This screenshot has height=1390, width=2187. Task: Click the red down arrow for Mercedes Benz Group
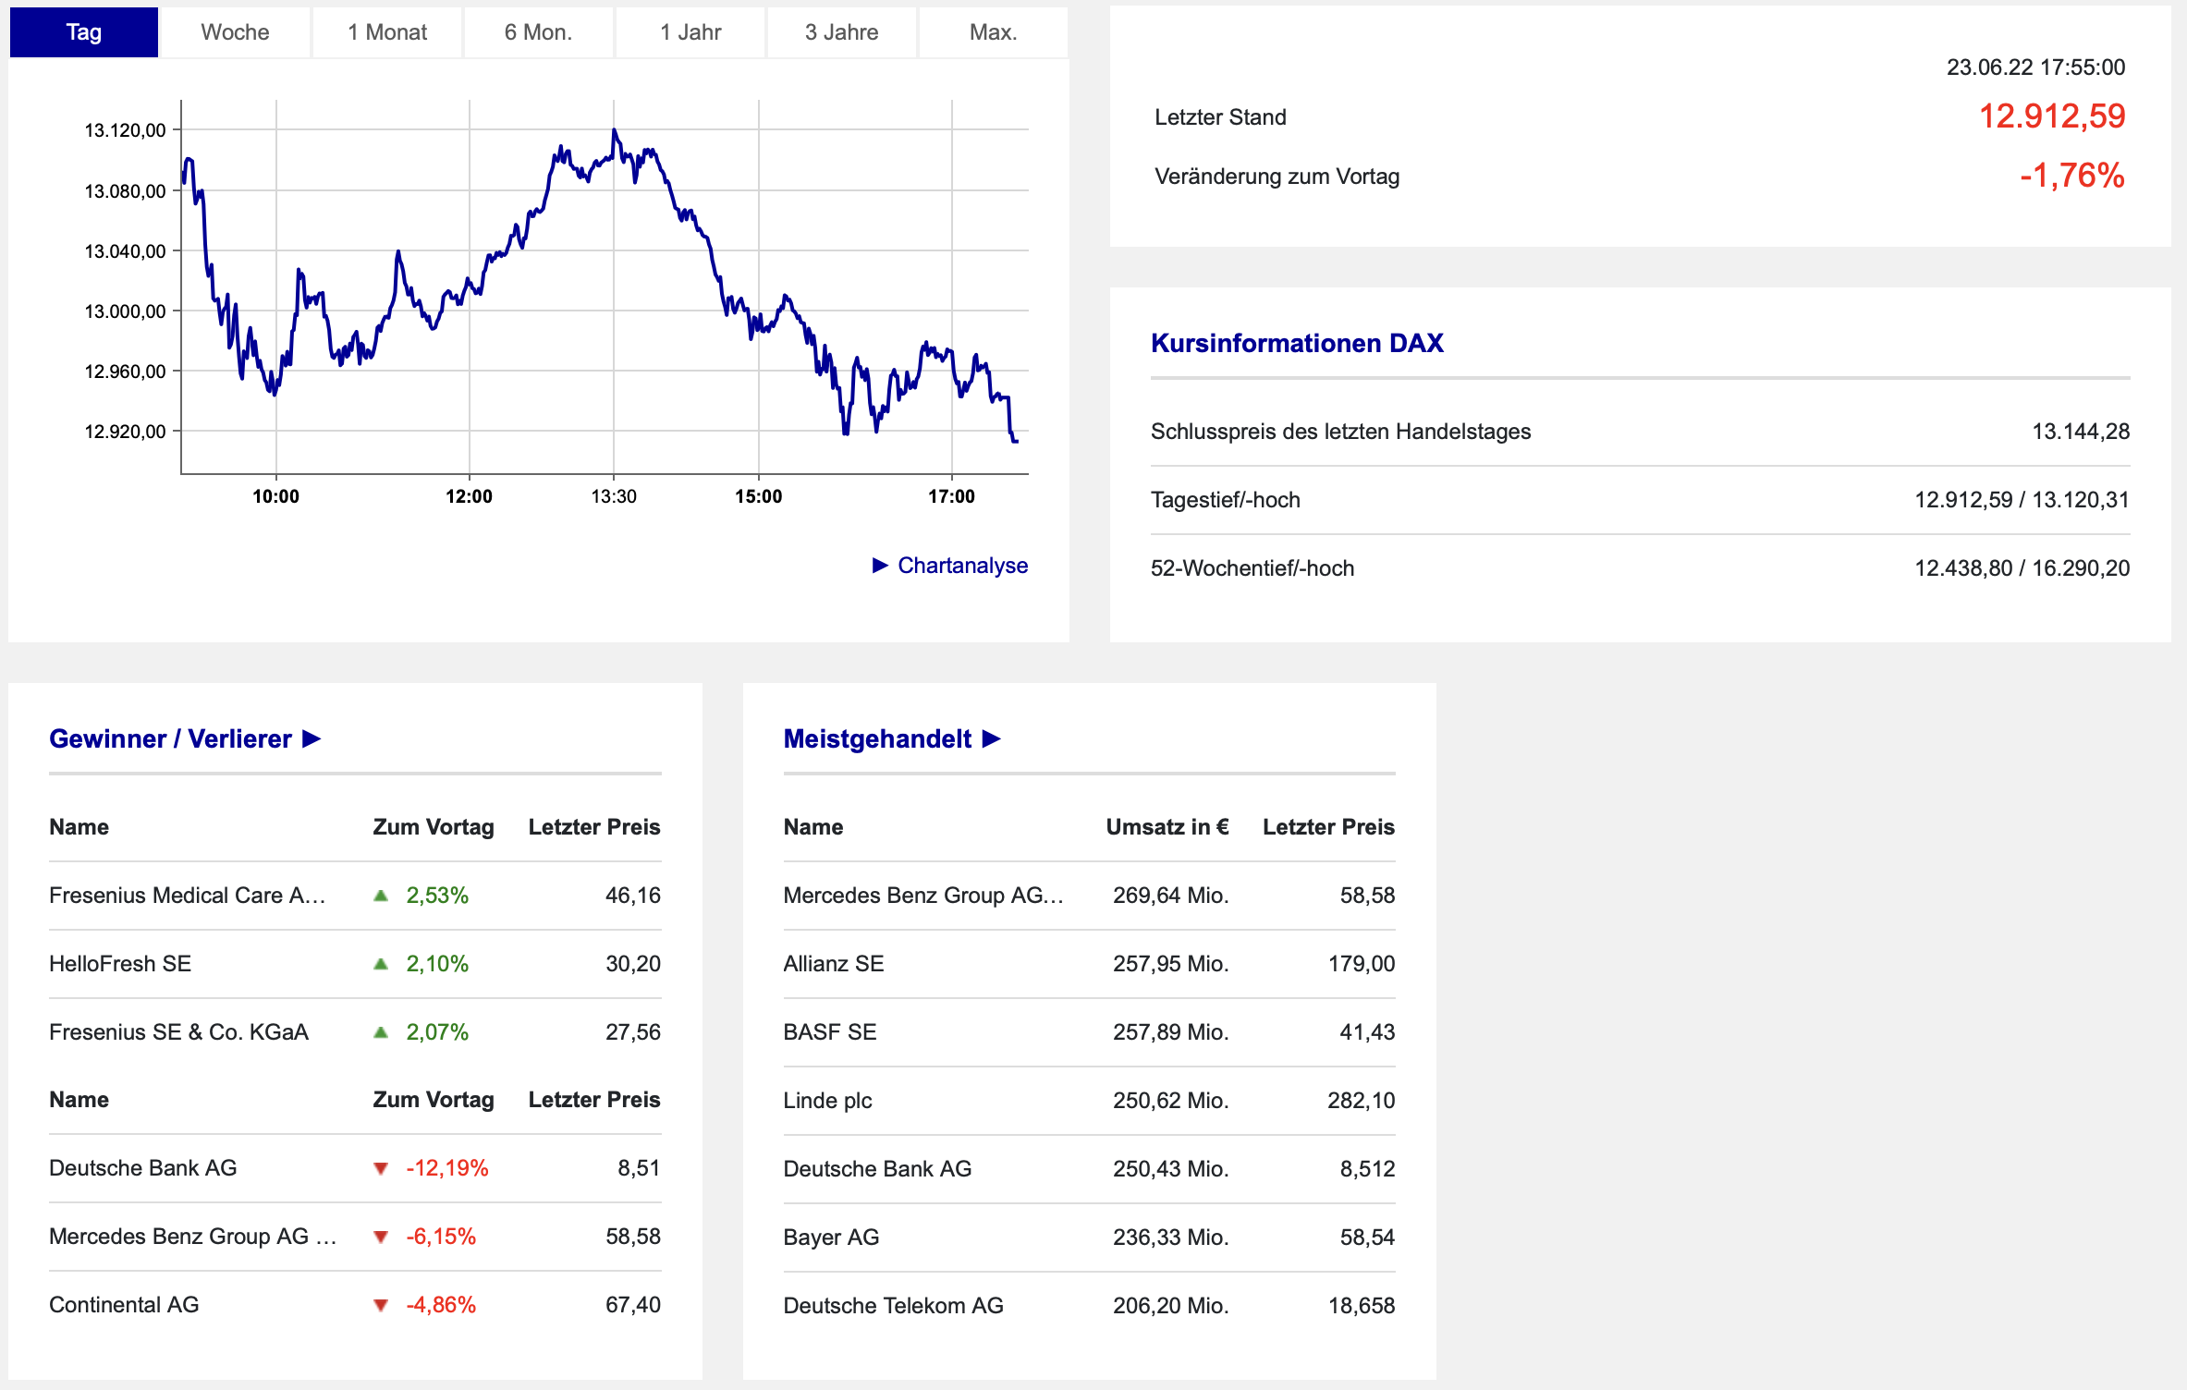381,1238
